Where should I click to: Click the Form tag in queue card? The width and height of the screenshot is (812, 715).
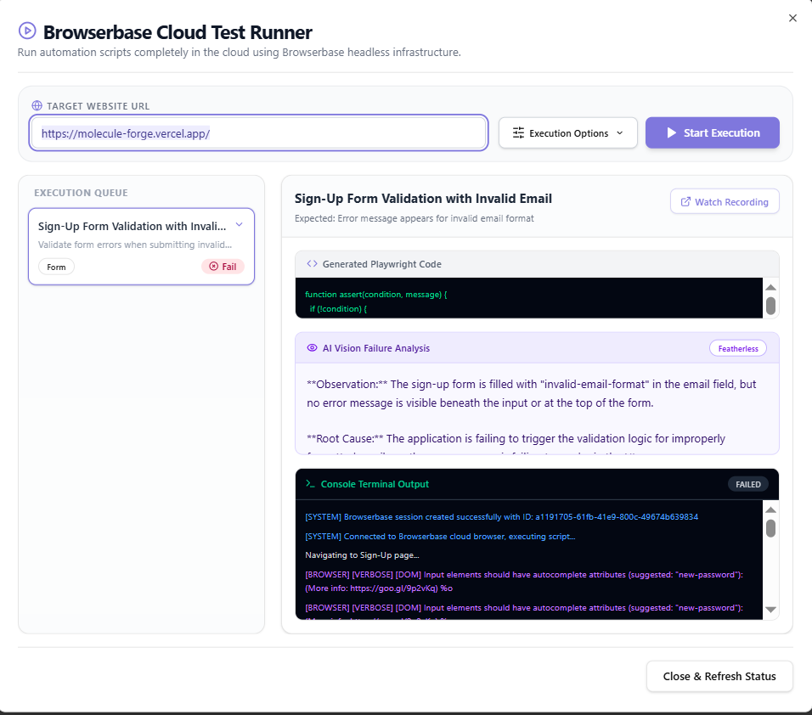pyautogui.click(x=56, y=267)
